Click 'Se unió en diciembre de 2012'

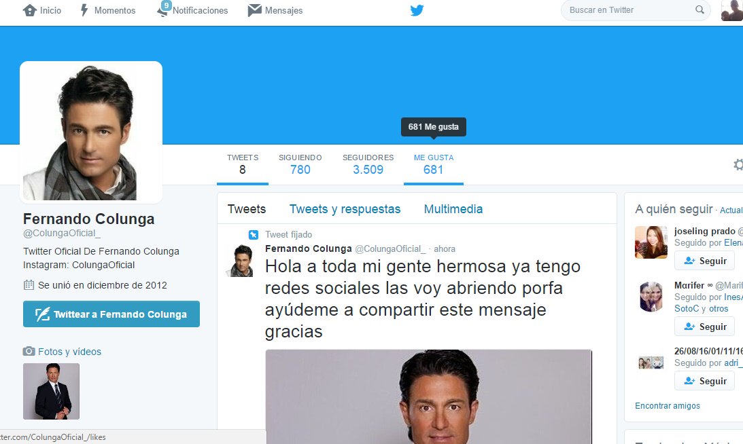tap(103, 285)
